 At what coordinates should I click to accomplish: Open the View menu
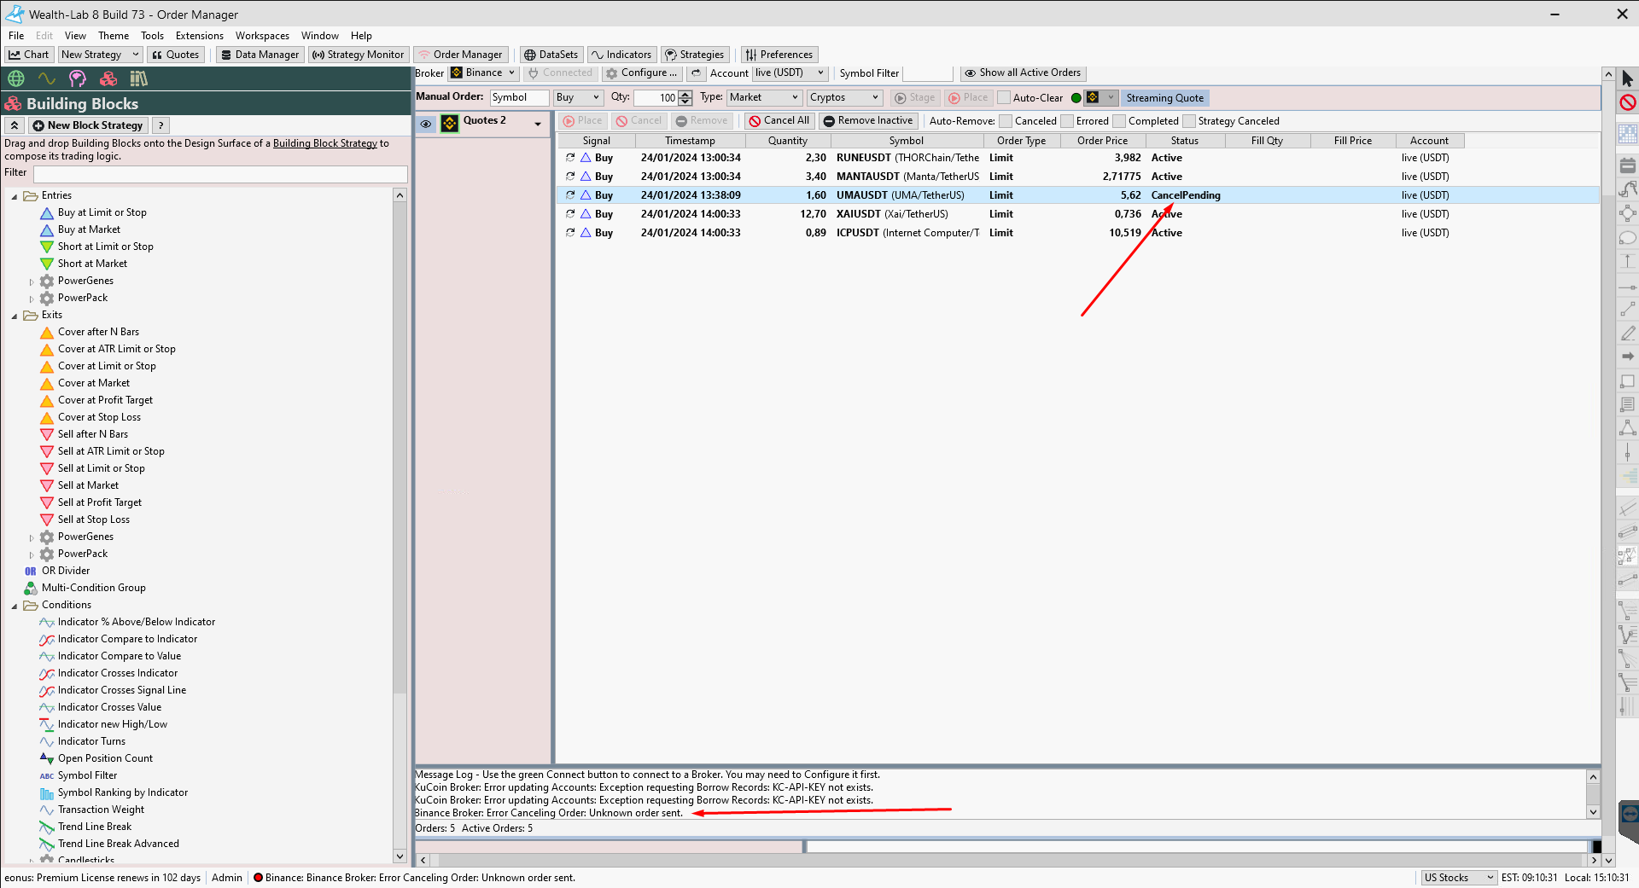pos(75,36)
